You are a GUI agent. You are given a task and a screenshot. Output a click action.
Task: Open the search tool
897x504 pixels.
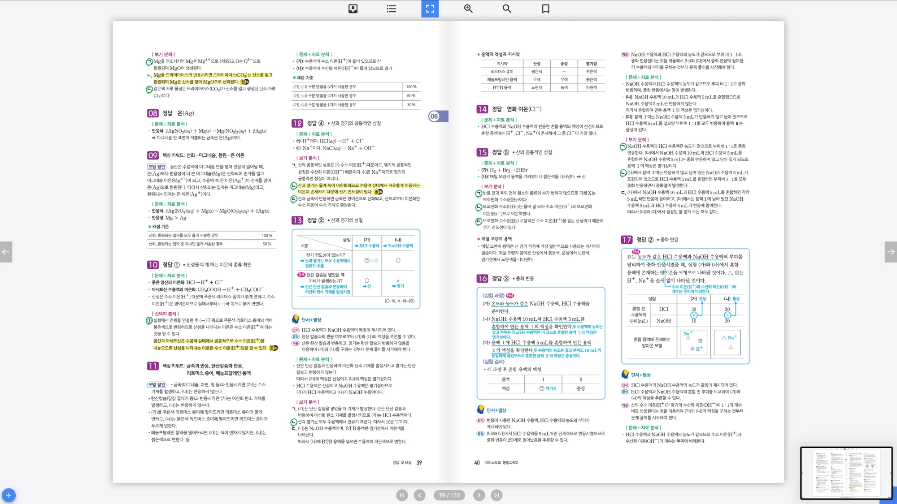click(x=507, y=9)
